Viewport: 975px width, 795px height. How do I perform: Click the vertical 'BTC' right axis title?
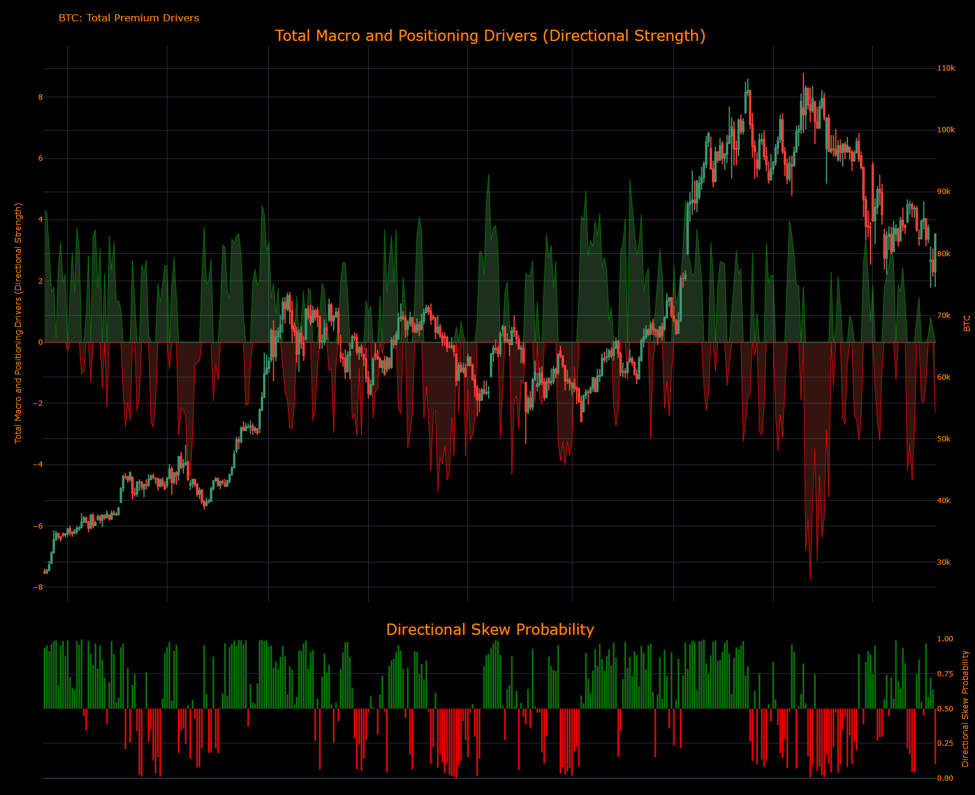967,323
